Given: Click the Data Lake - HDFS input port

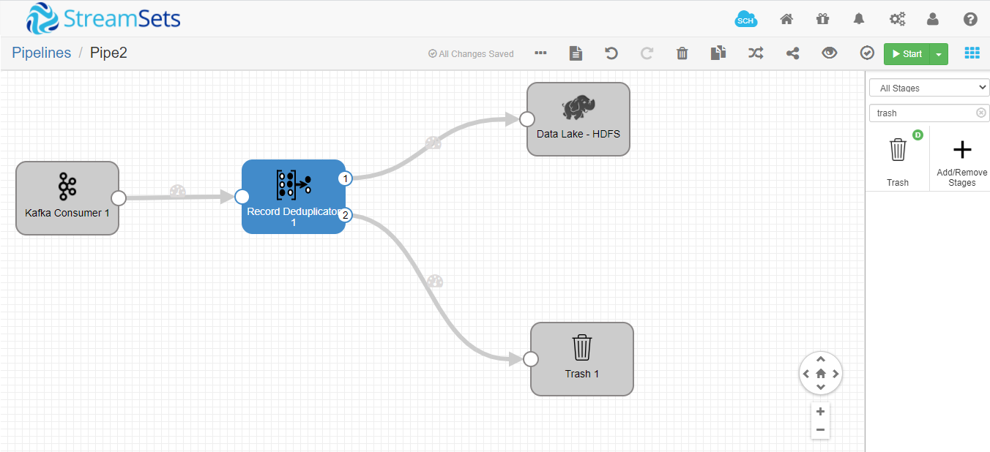Looking at the screenshot, I should click(527, 119).
